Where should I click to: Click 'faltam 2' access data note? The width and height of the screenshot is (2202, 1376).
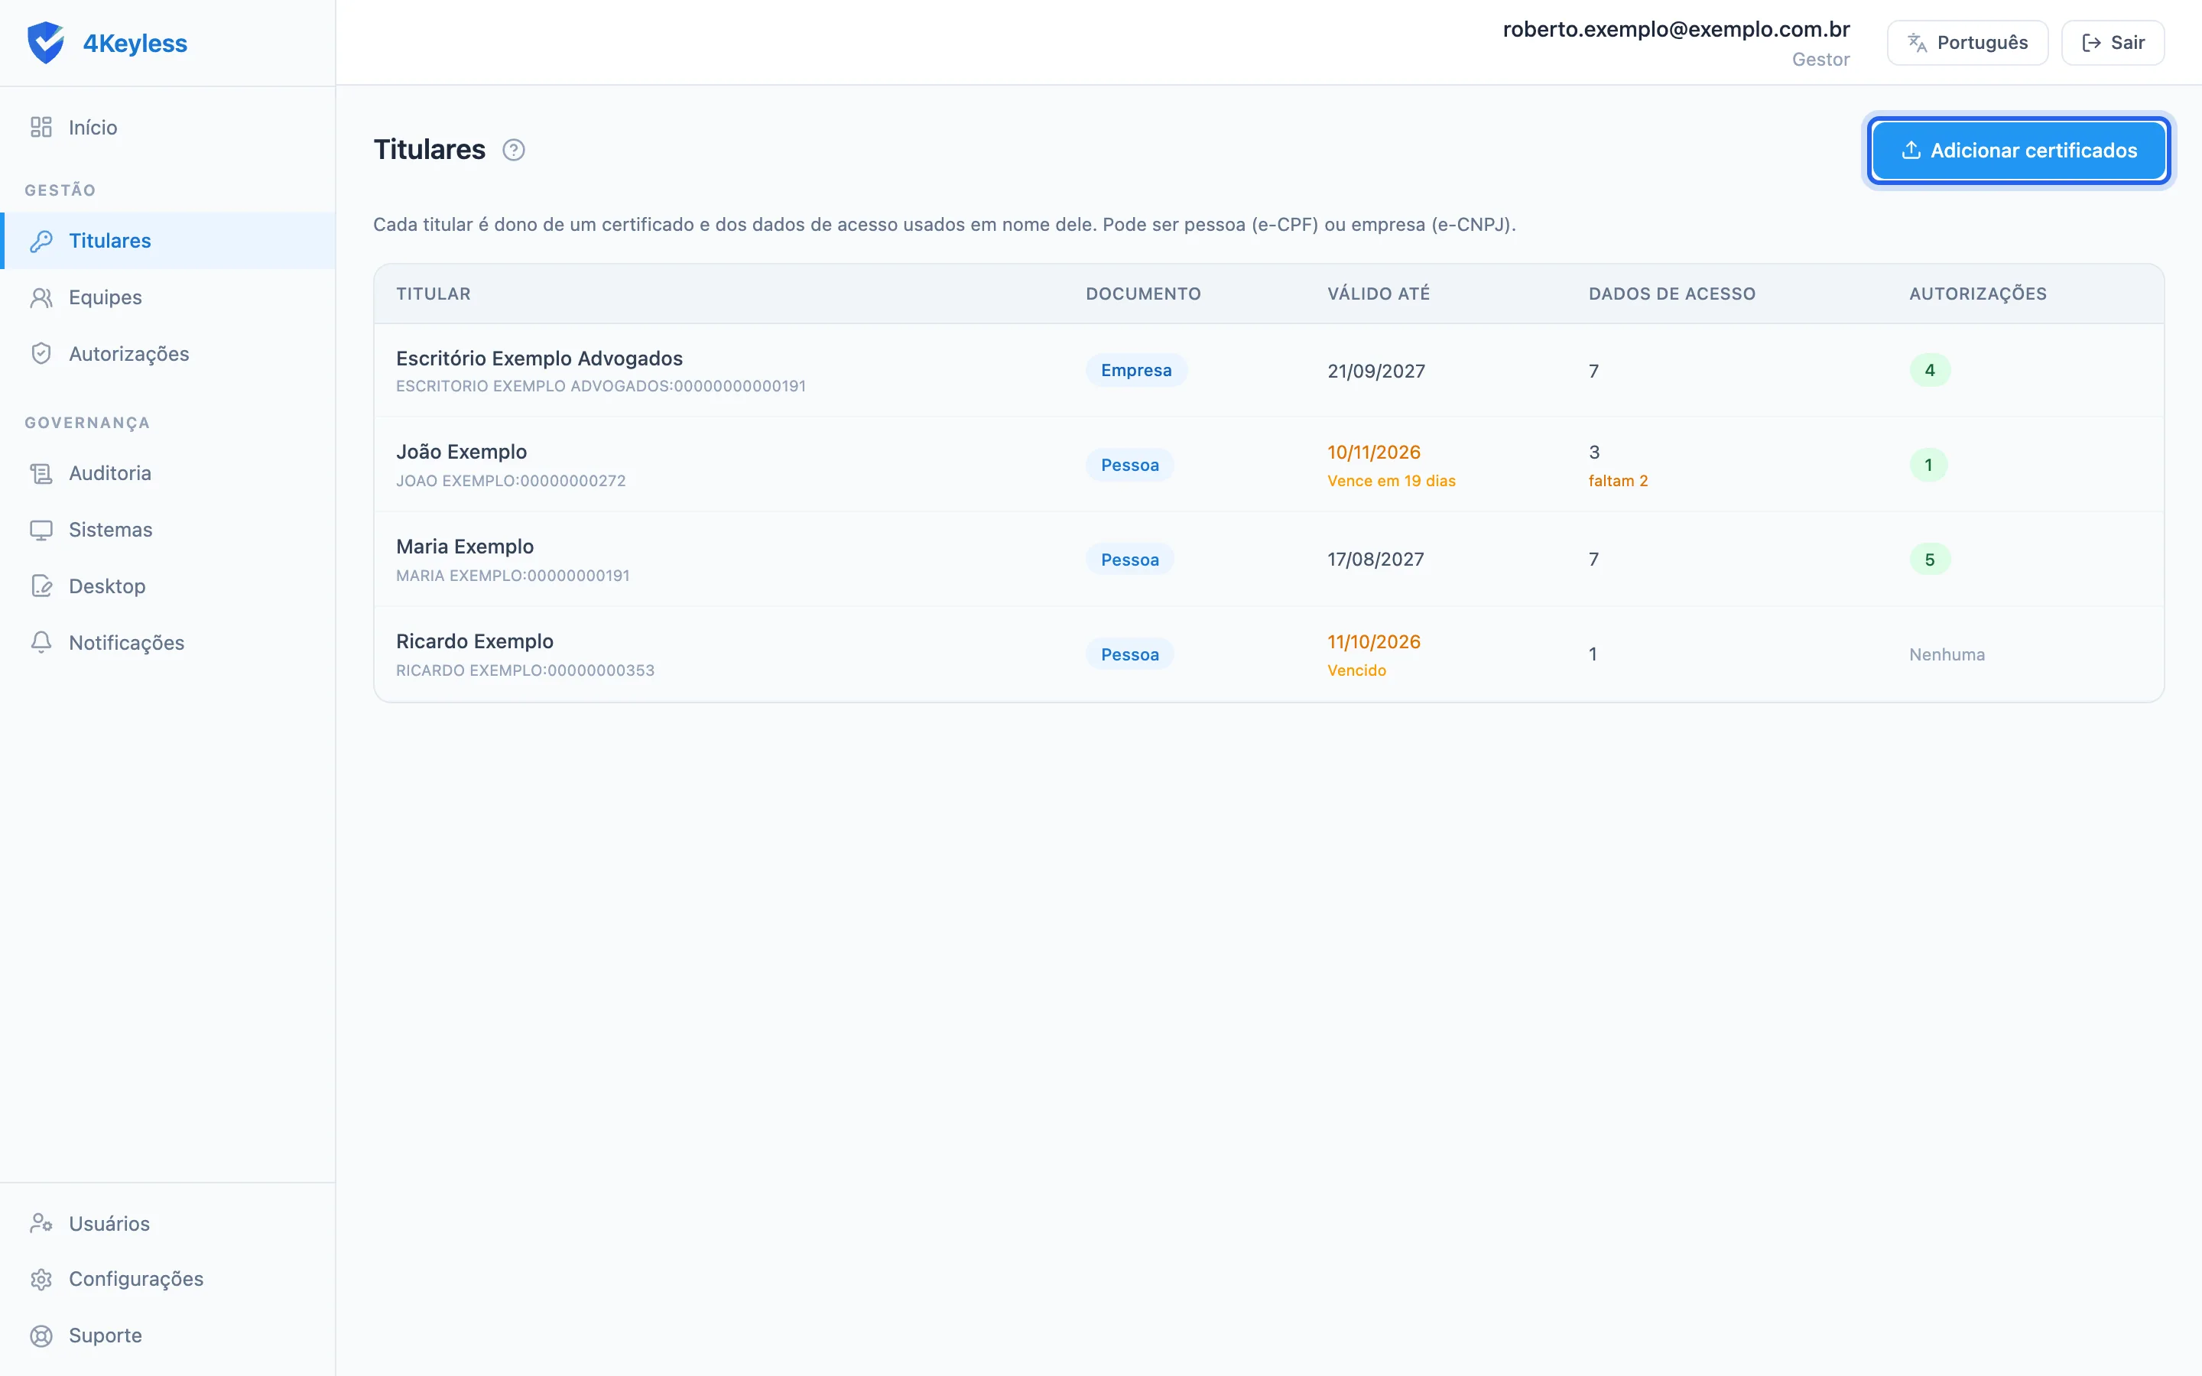tap(1618, 482)
